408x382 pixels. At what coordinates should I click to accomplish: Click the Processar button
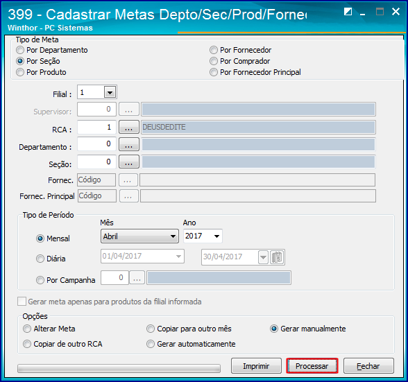pyautogui.click(x=312, y=366)
